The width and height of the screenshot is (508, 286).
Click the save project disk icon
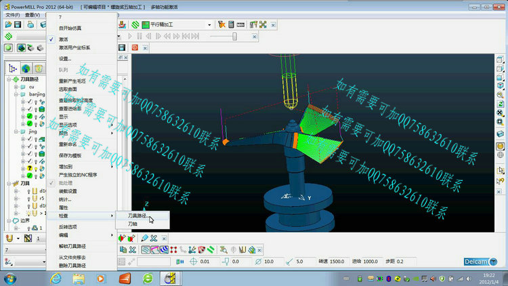[18, 24]
